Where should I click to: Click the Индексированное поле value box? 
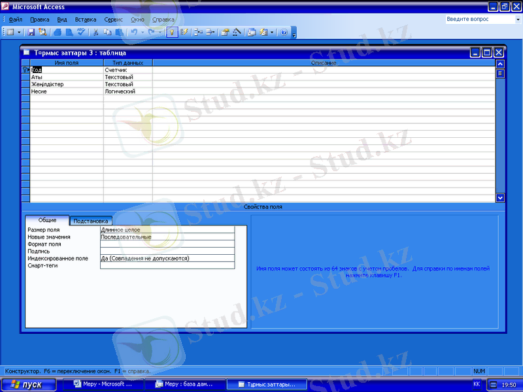click(x=167, y=258)
